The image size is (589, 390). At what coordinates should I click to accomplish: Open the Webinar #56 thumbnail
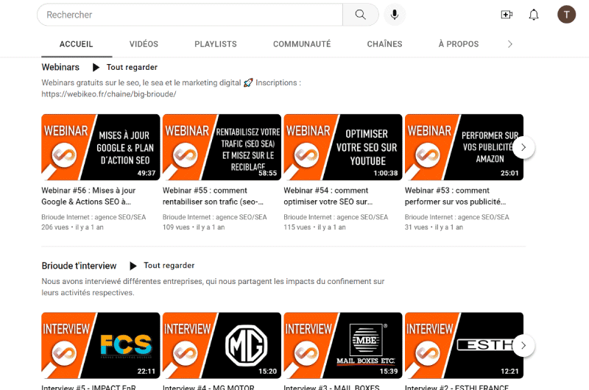point(101,147)
